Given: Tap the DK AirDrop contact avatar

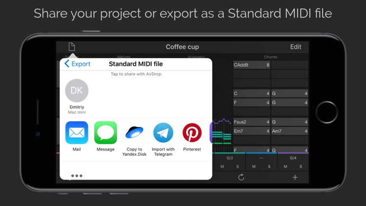Looking at the screenshot, I should click(77, 91).
